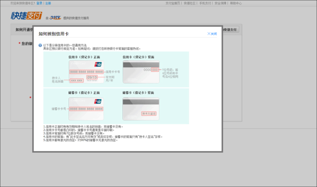The width and height of the screenshot is (317, 187).
Task: Click the heading 信用卡（贷记卡）正面
Action: 84,57
